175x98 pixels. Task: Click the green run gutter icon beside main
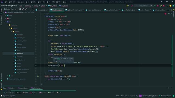pos(38,76)
